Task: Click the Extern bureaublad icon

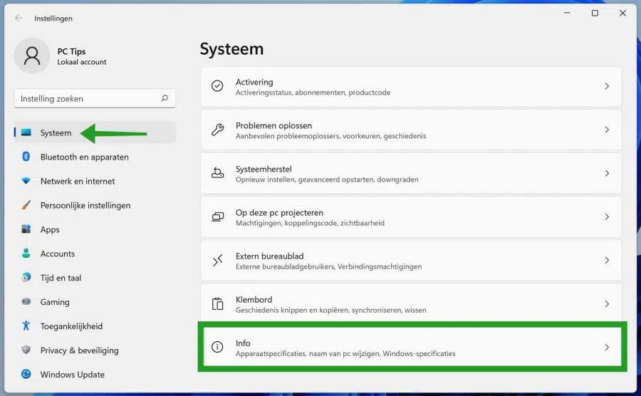Action: click(217, 261)
